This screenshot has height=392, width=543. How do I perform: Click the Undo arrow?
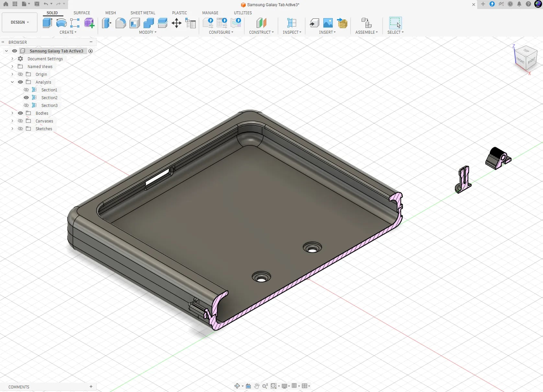pos(46,4)
